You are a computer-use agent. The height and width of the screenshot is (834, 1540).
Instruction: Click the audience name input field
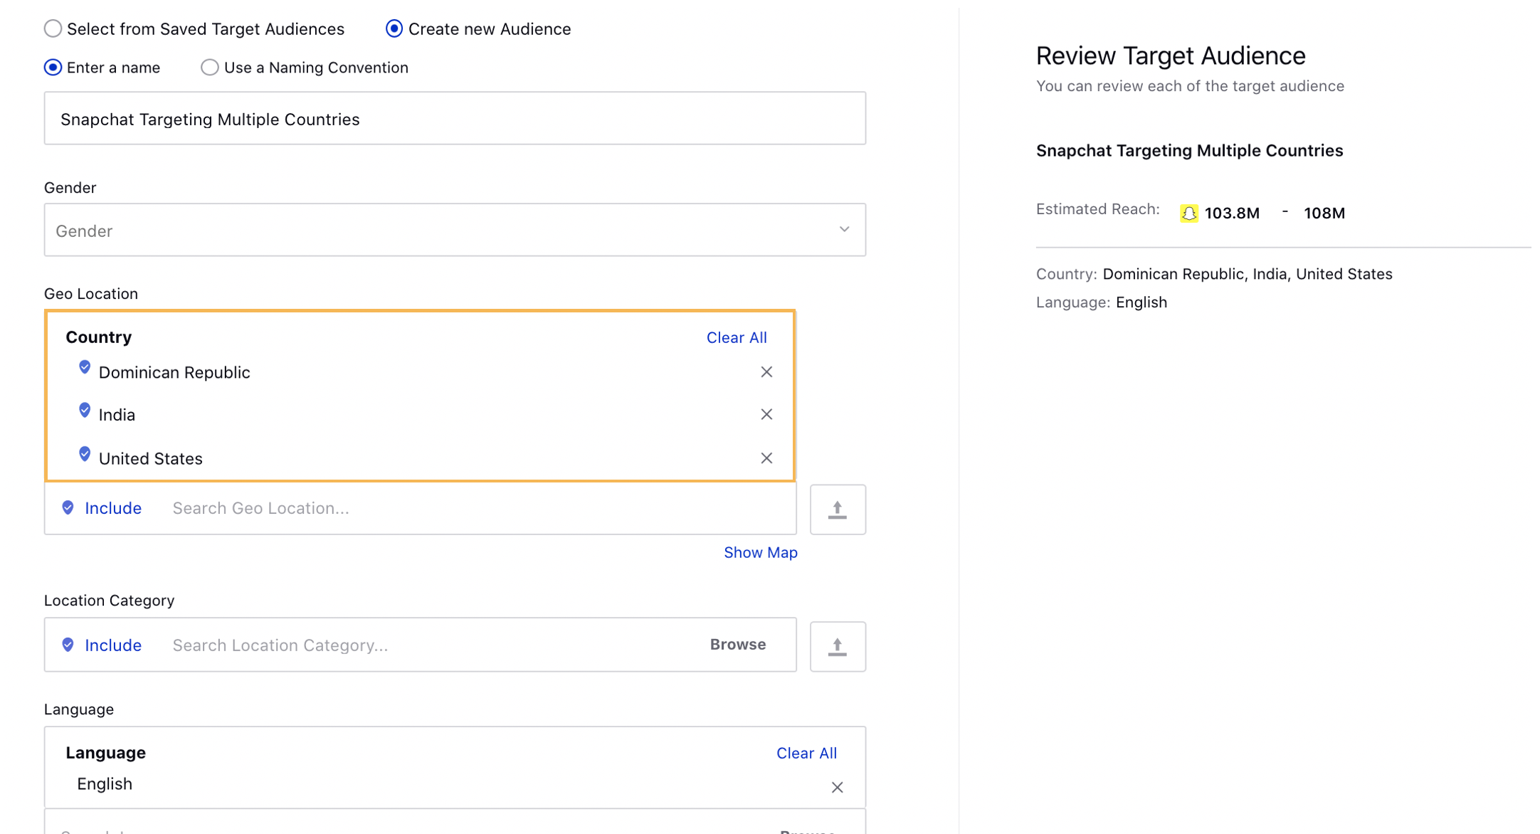click(455, 118)
